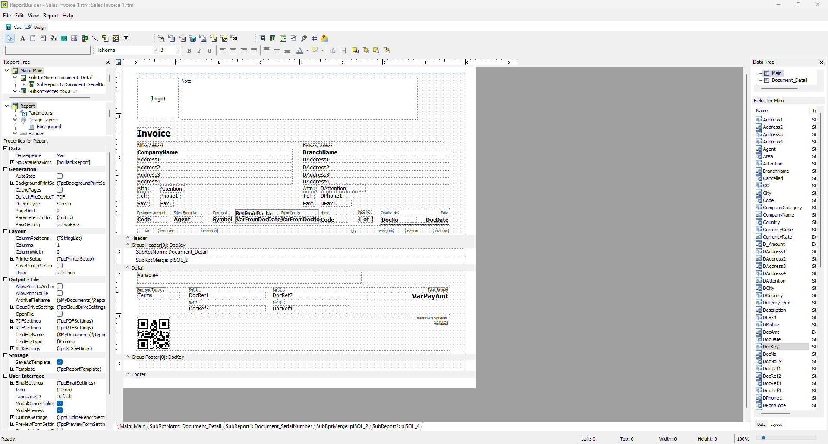Click the anchors toolbar icon
Viewport: 828px width, 444px height.
333,50
